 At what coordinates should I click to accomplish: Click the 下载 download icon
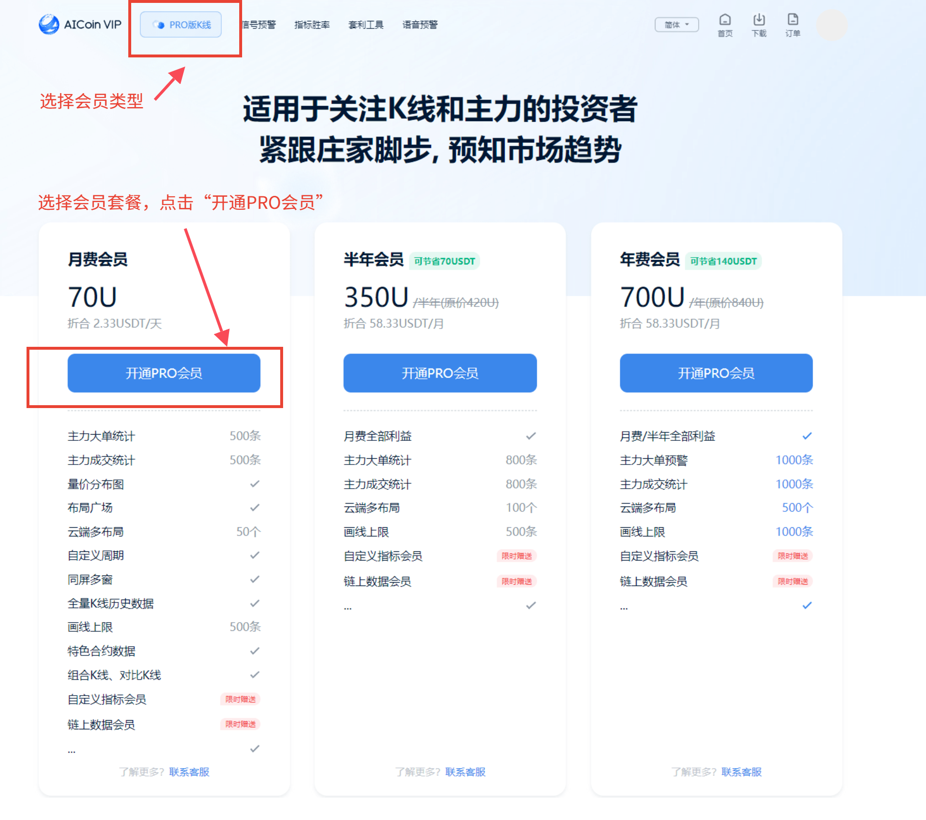[759, 25]
